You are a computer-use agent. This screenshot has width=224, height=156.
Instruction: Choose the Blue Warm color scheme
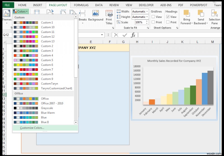coord(43,113)
